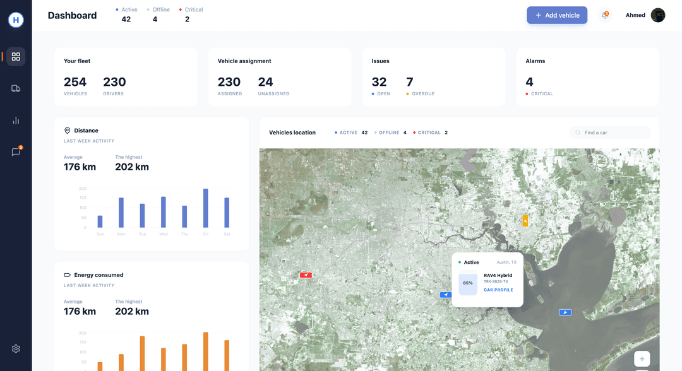Open the settings gear at sidebar bottom
This screenshot has width=682, height=371.
pos(16,348)
